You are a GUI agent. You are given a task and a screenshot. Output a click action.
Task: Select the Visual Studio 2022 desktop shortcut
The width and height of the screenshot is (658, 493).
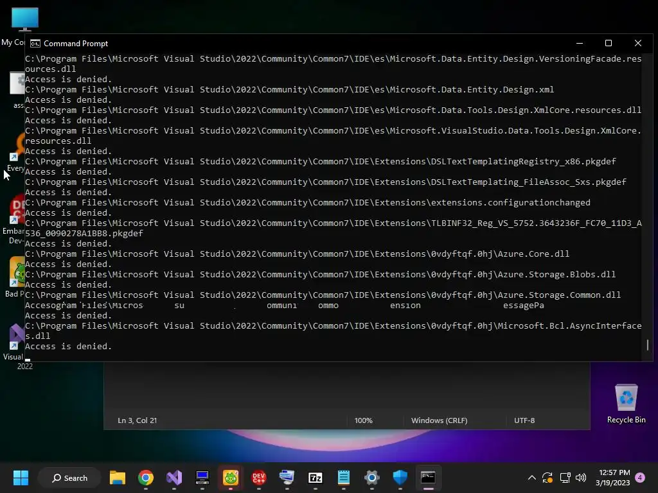point(14,346)
